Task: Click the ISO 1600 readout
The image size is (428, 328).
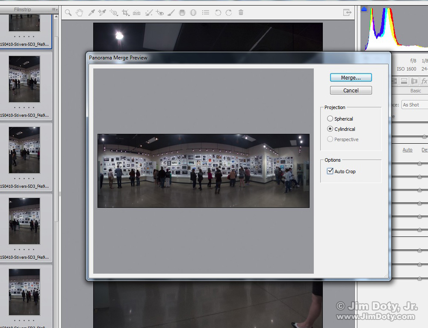Action: pos(407,69)
